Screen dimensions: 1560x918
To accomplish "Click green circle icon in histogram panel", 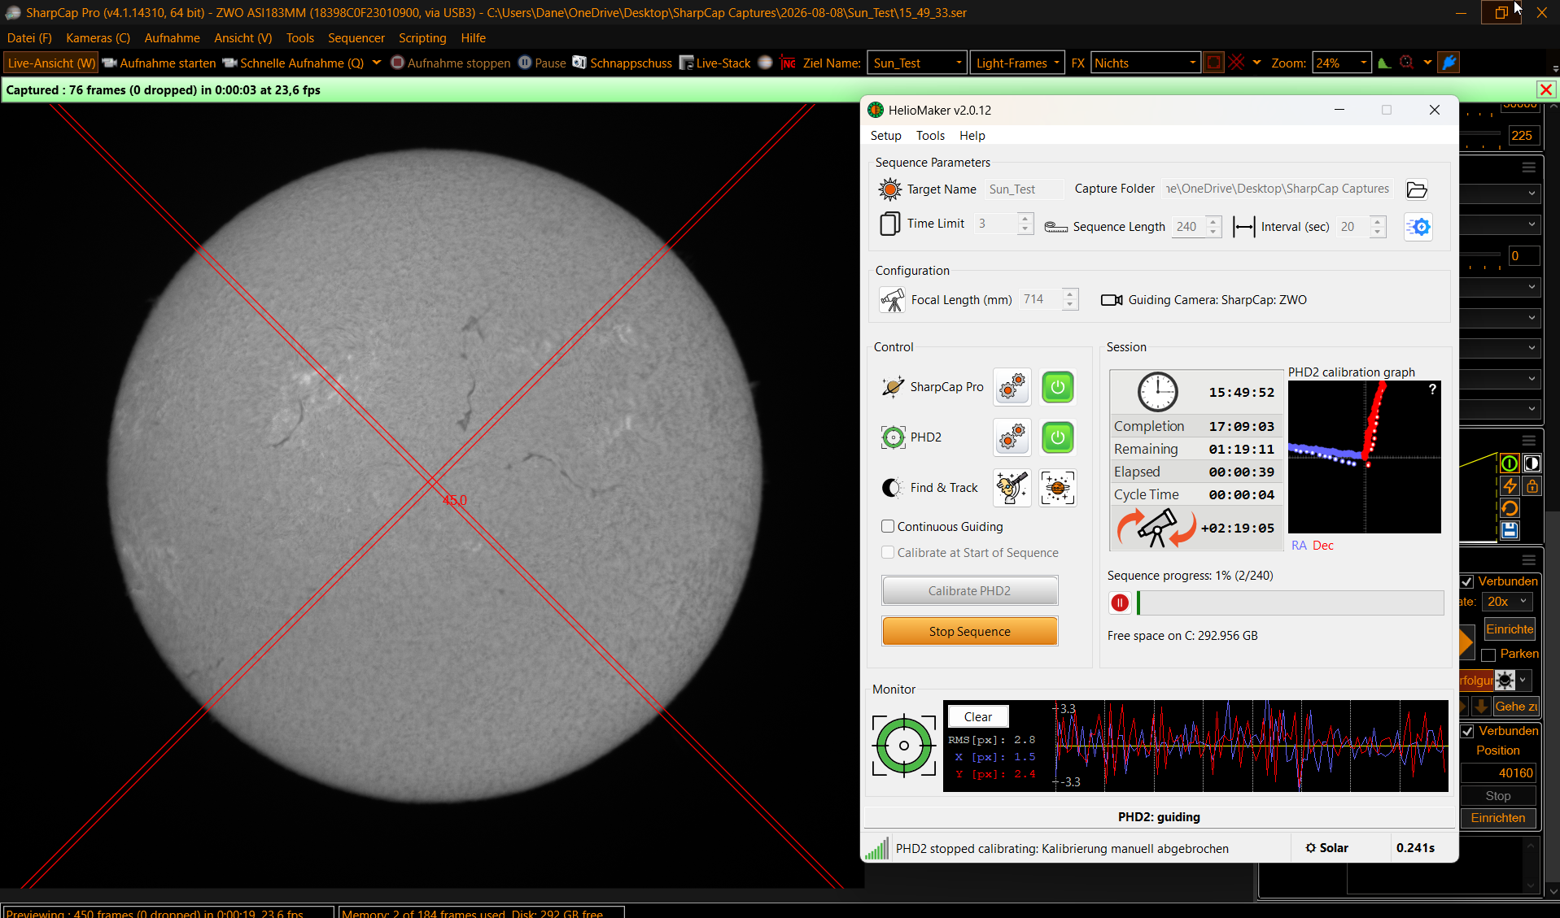I will click(1510, 463).
